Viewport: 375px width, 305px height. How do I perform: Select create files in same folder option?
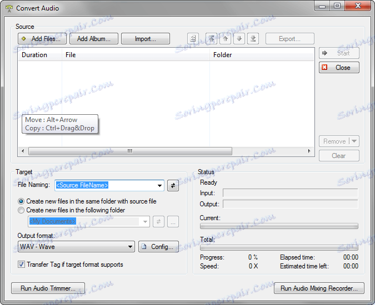(87, 201)
